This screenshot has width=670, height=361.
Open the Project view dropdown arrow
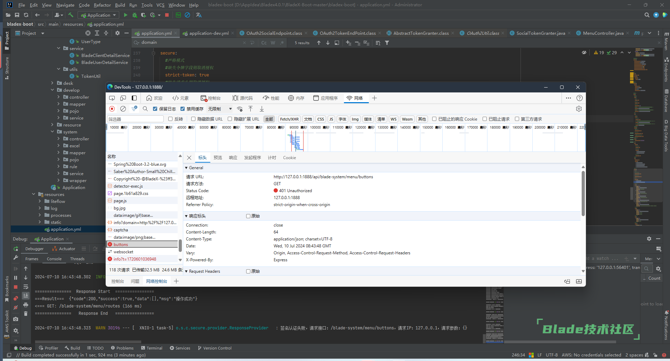click(43, 33)
